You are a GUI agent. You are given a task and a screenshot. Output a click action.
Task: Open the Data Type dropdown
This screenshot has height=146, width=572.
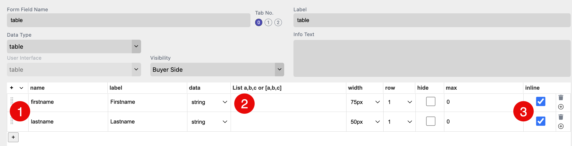(x=74, y=46)
